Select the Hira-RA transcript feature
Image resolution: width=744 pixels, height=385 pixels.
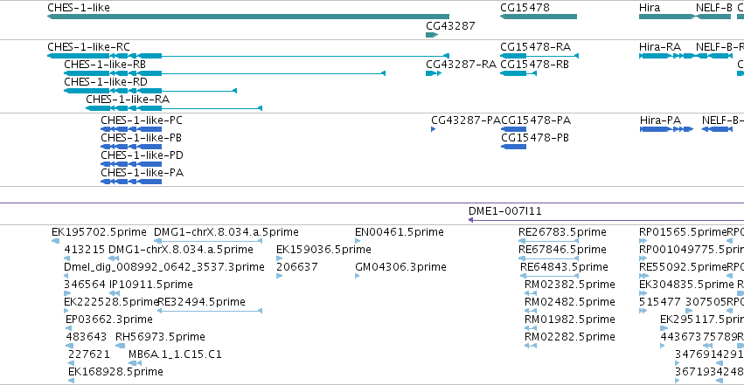tap(686, 56)
